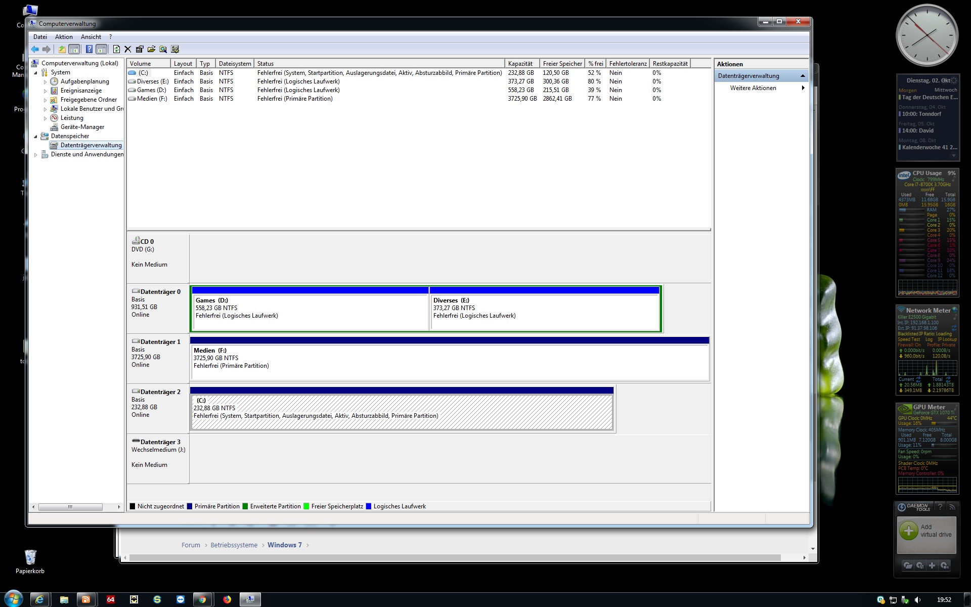971x607 pixels.
Task: Click the blue help question mark icon
Action: point(89,49)
